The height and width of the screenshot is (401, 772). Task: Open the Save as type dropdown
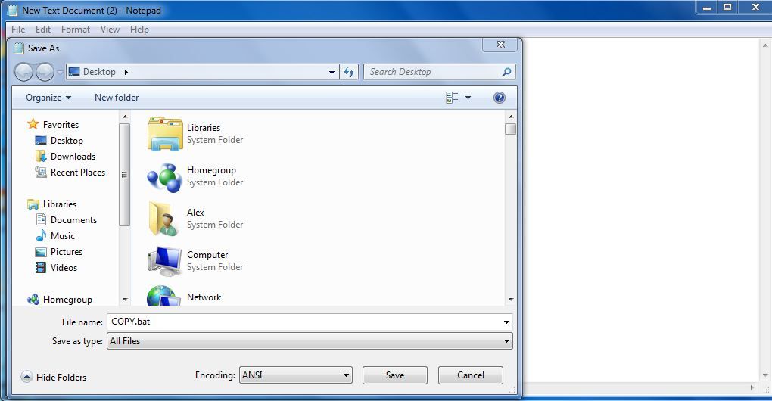click(310, 341)
